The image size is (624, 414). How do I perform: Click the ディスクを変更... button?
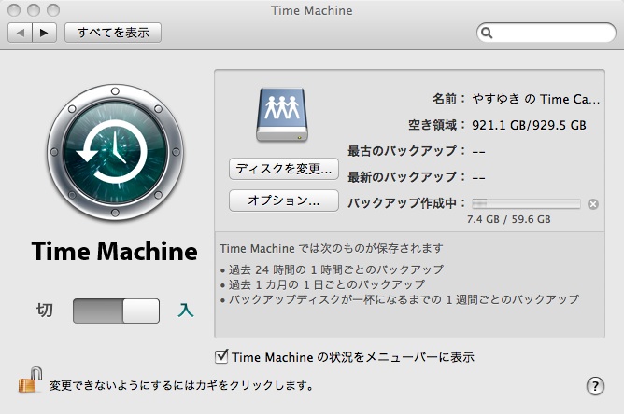pyautogui.click(x=284, y=169)
